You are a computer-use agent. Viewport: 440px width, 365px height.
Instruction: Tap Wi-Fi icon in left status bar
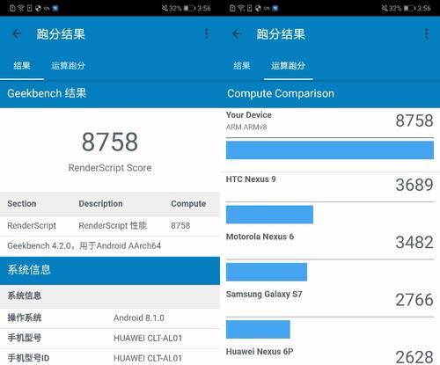pos(20,8)
